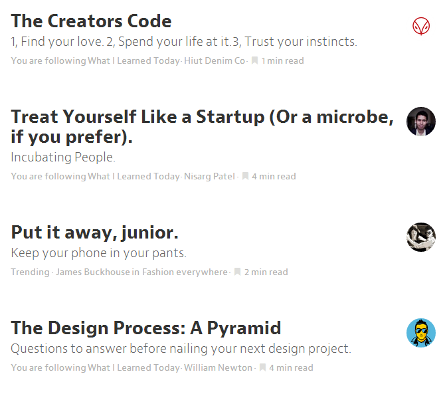
Task: Open The Creators Code article title
Action: point(91,21)
